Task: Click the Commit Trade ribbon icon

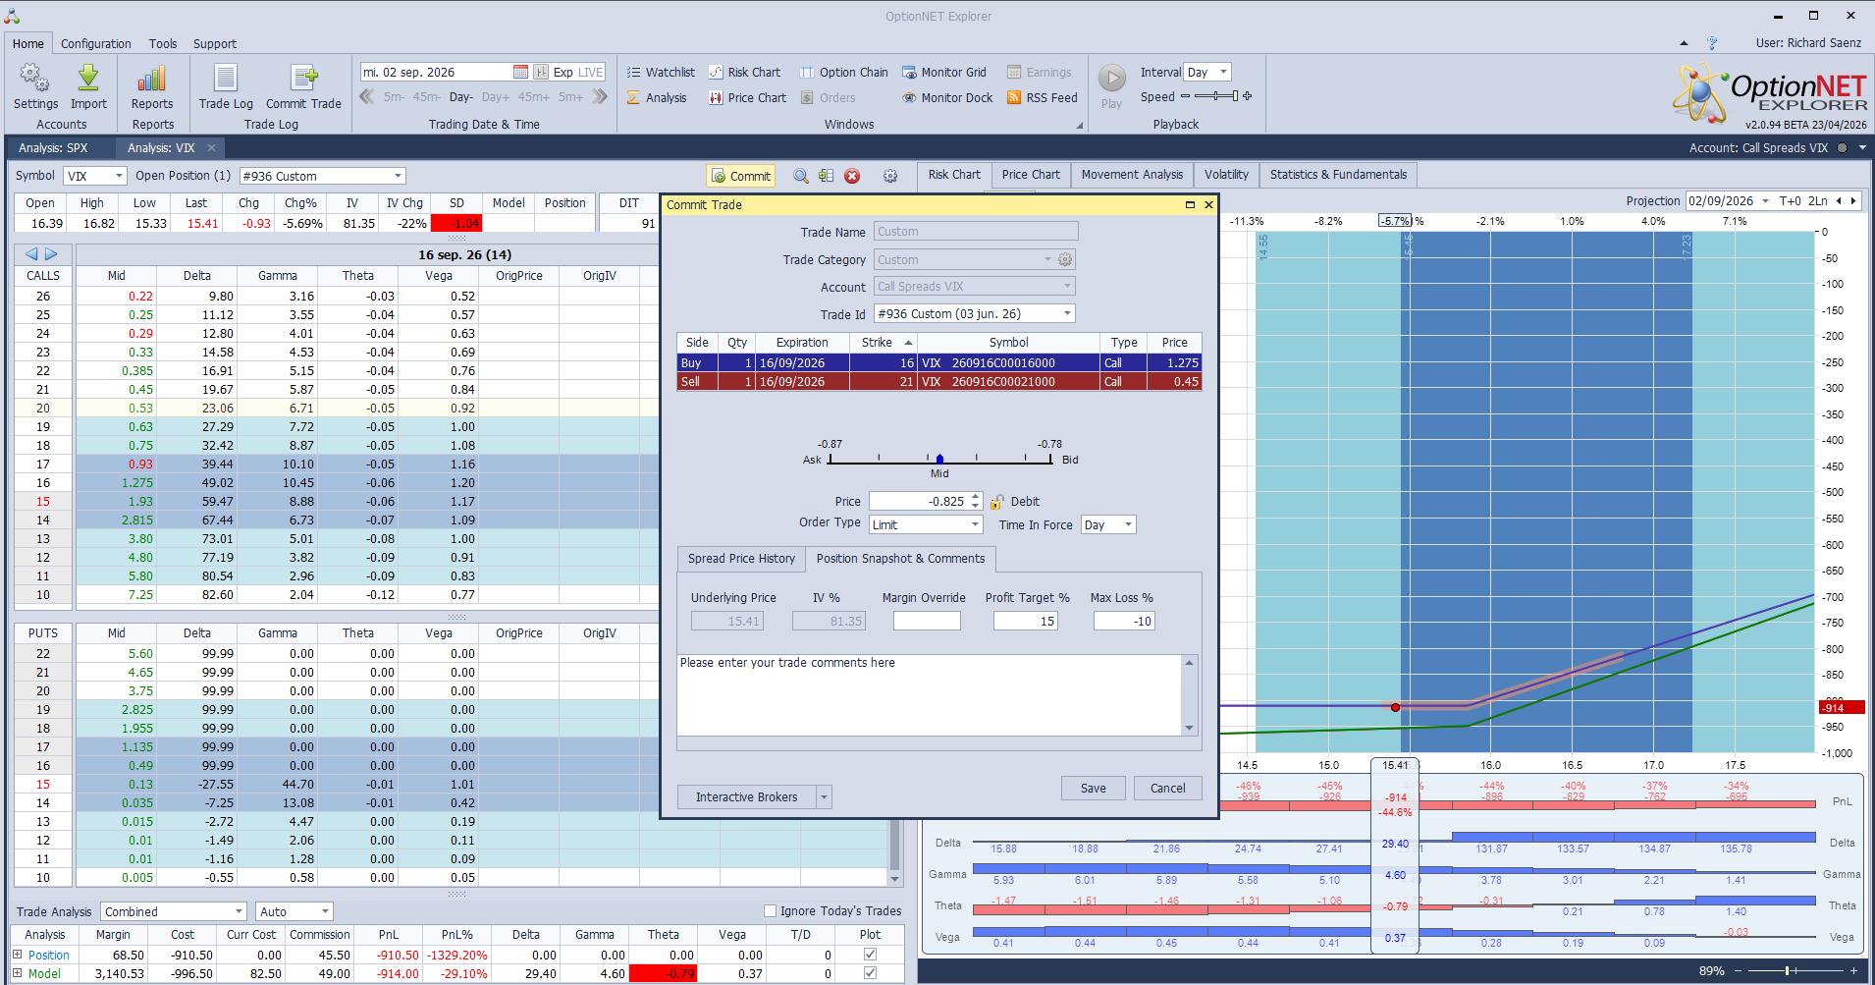Action: pos(303,86)
